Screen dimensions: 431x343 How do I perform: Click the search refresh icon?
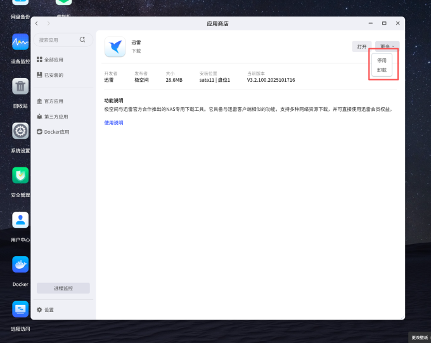[82, 39]
